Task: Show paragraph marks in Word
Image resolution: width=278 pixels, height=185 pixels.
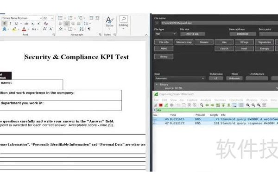Action: tap(89, 29)
